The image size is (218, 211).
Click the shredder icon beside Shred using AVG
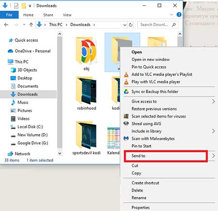[126, 123]
